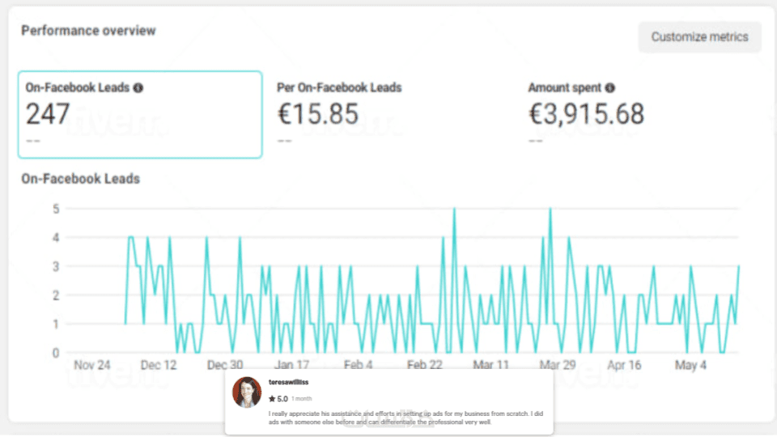Click the On-Facebook Leads chart title

pyautogui.click(x=81, y=179)
